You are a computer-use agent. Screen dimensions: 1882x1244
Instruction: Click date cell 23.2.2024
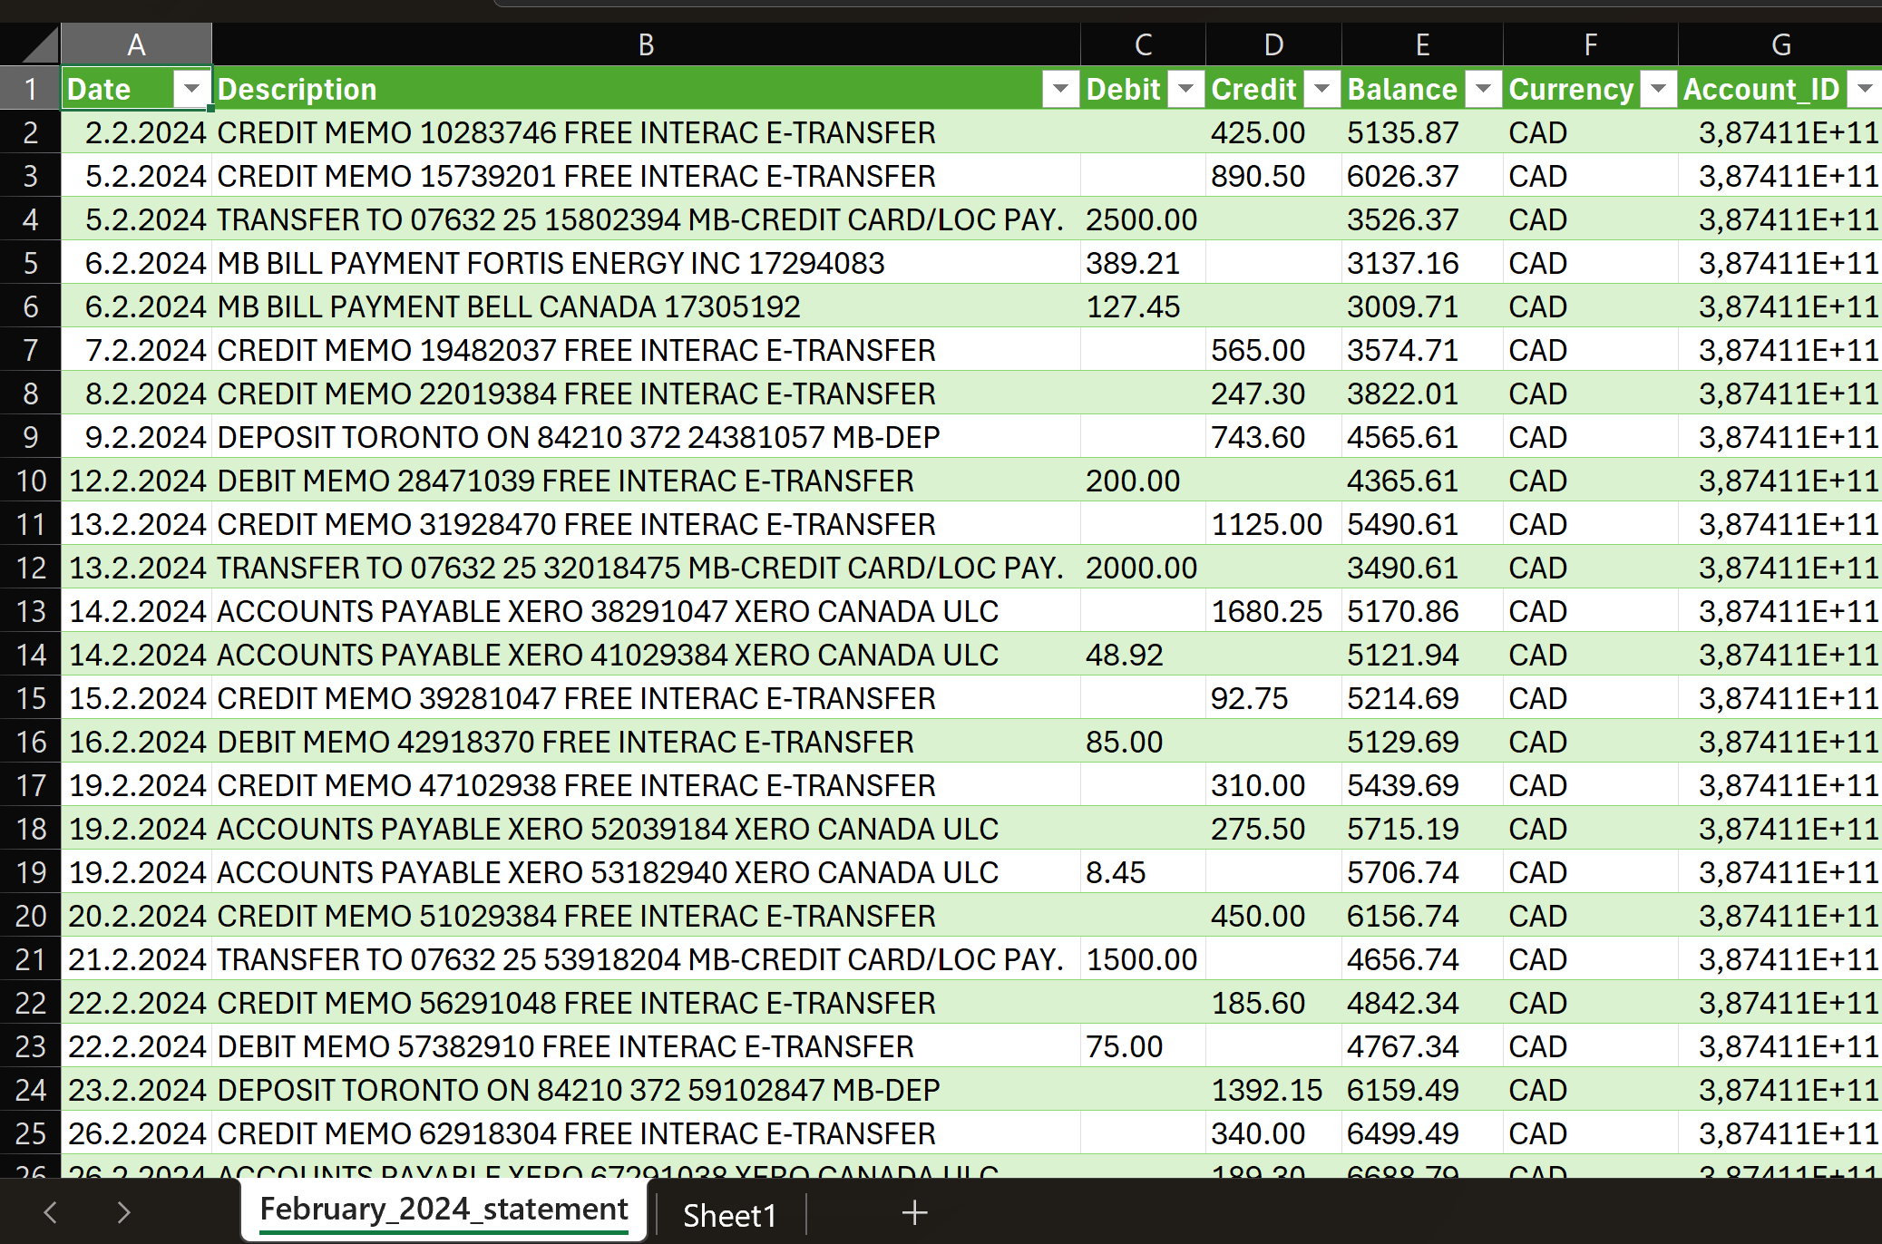click(136, 1090)
